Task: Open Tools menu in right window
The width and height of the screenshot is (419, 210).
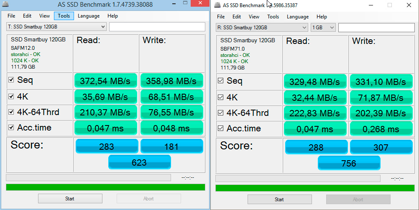Action: 273,17
